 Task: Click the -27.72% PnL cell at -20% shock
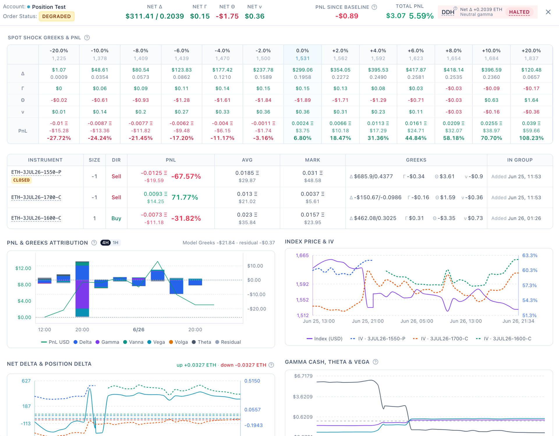pos(59,138)
